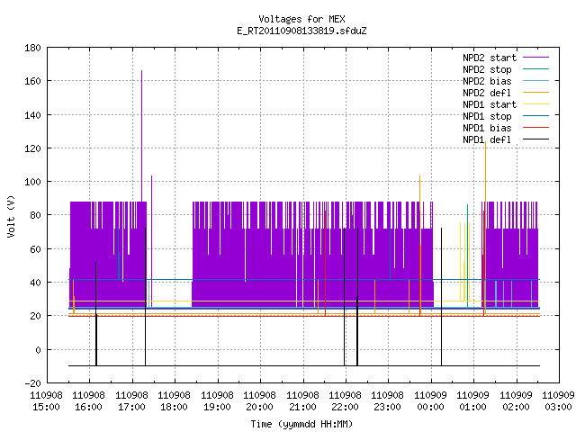
Task: Click the orange NPD2 defl legend line sample
Action: 535,92
